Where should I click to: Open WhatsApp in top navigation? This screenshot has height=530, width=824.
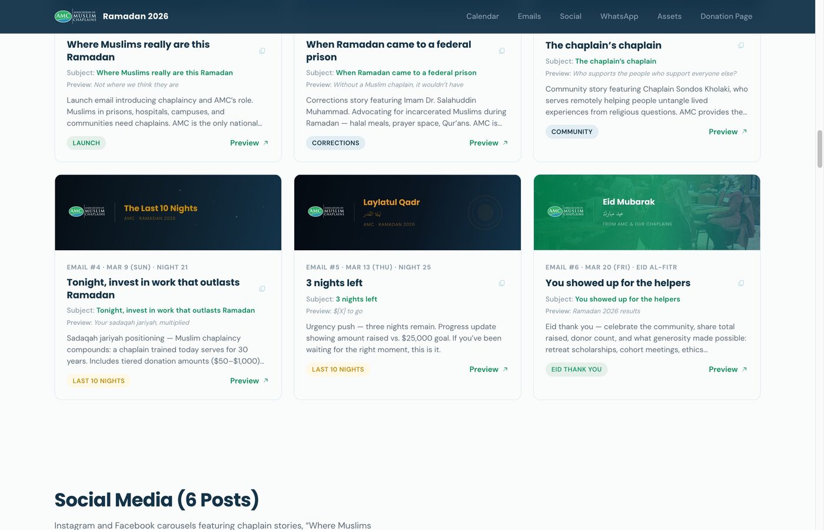pos(619,16)
